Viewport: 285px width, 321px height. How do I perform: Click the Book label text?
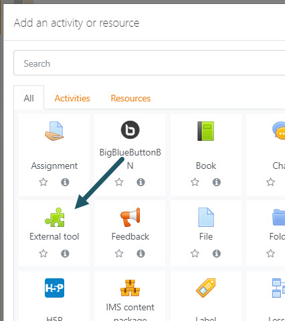coord(206,166)
